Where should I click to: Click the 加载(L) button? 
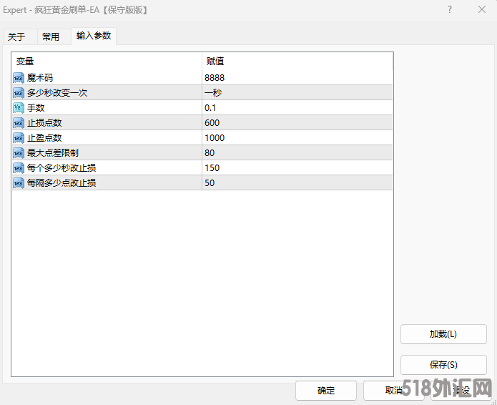coord(443,334)
